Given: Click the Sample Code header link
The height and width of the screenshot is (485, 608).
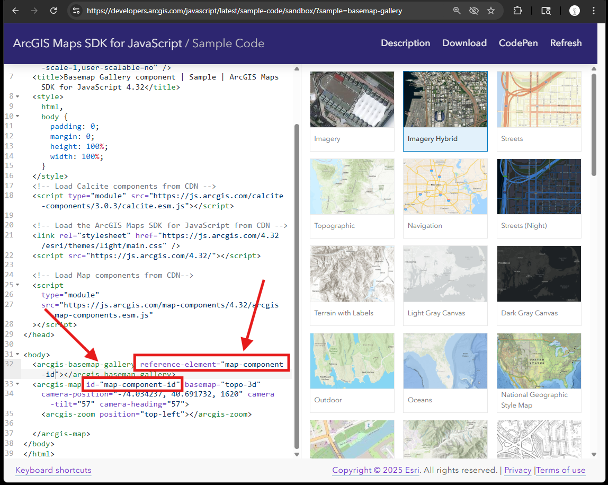Looking at the screenshot, I should tap(228, 43).
